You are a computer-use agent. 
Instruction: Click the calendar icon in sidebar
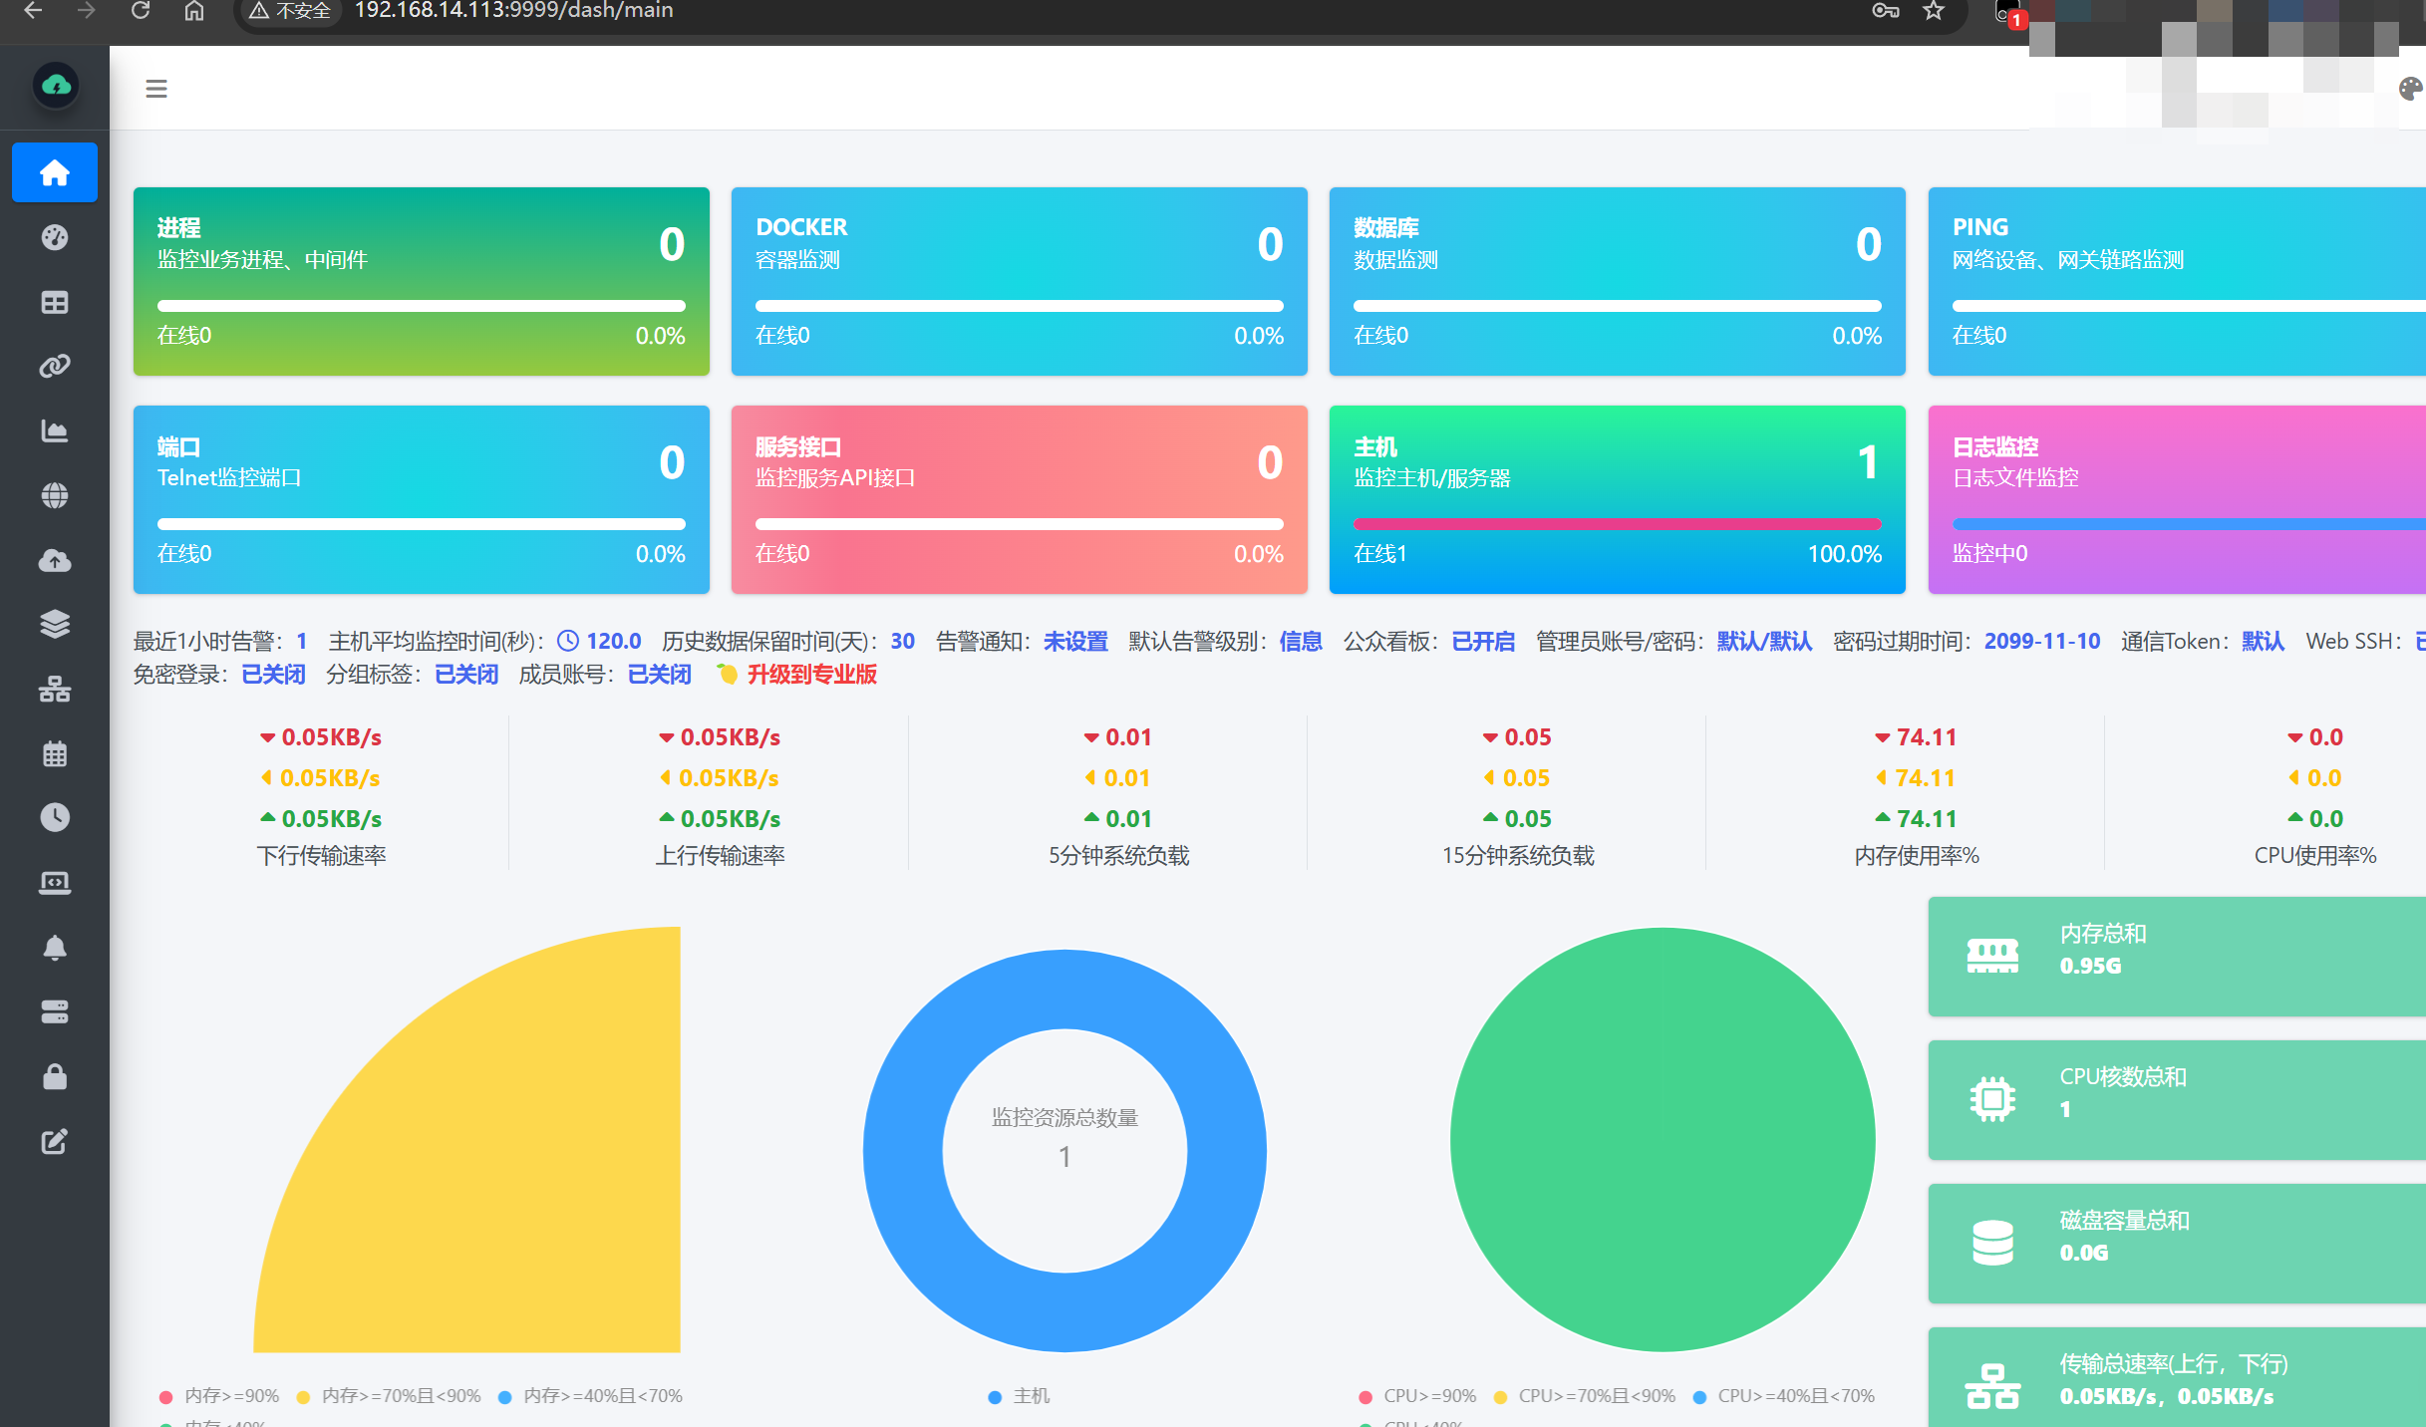pyautogui.click(x=55, y=754)
